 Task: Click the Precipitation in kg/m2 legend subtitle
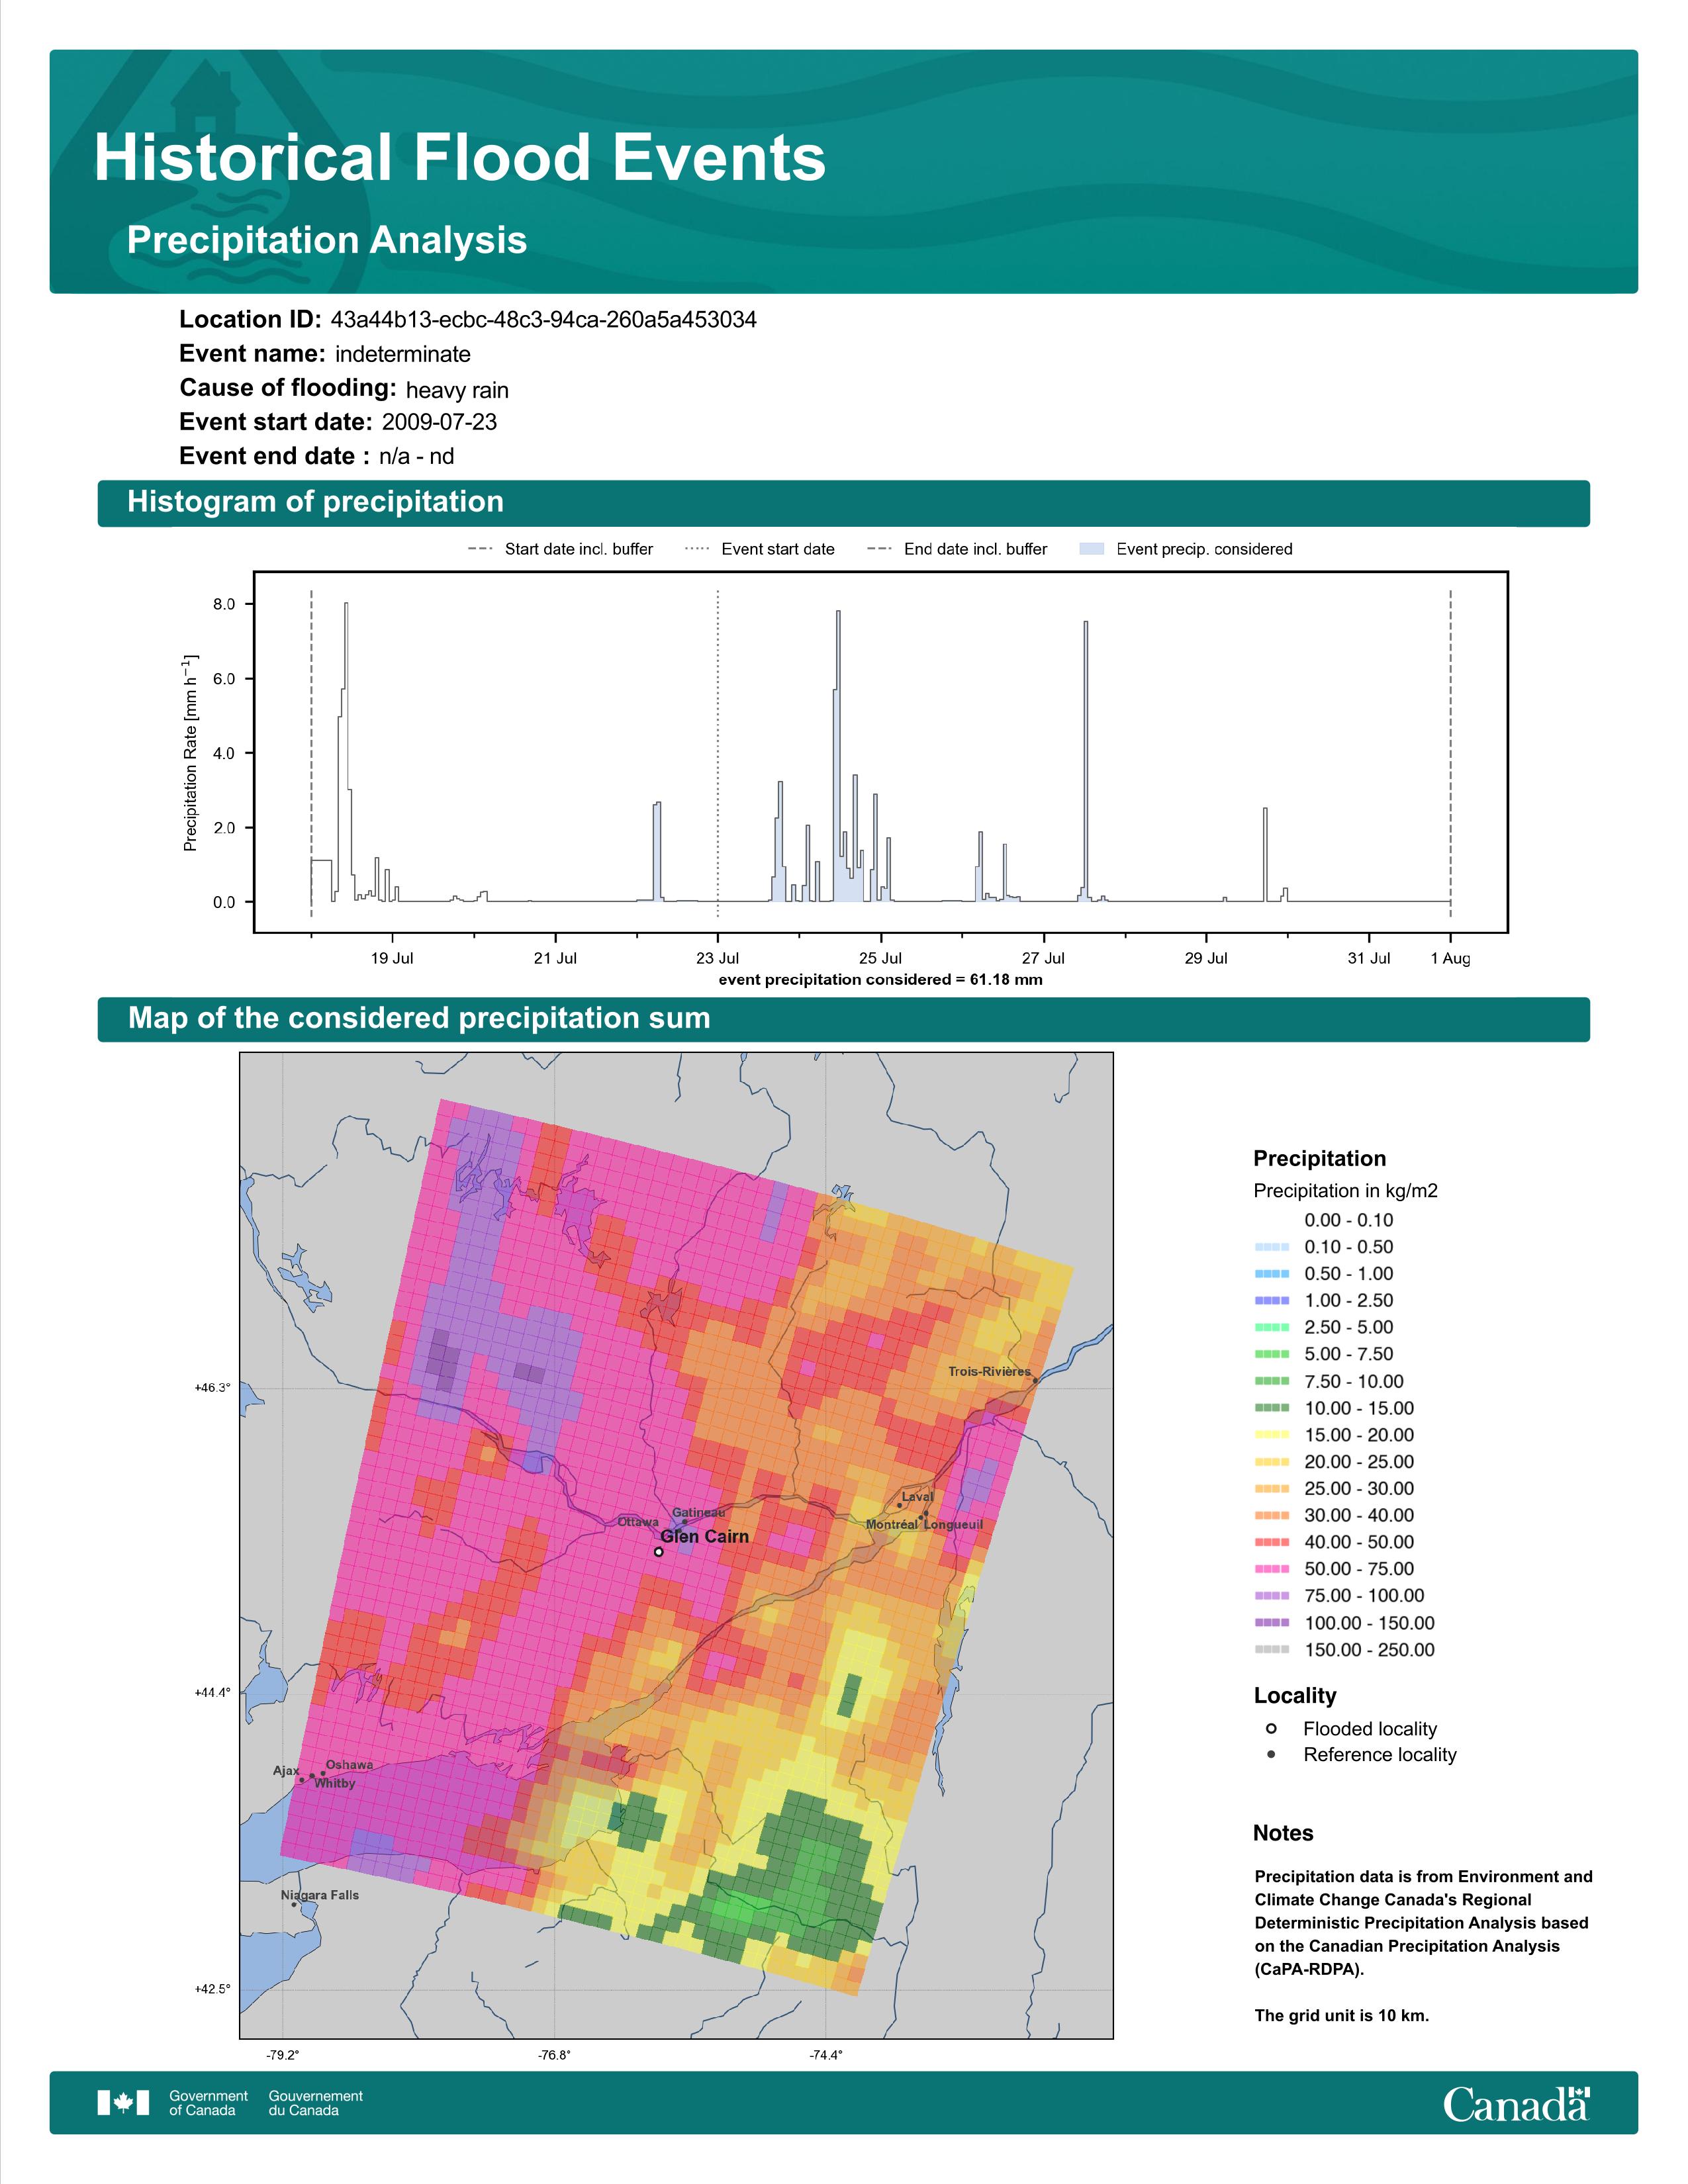[1346, 1191]
